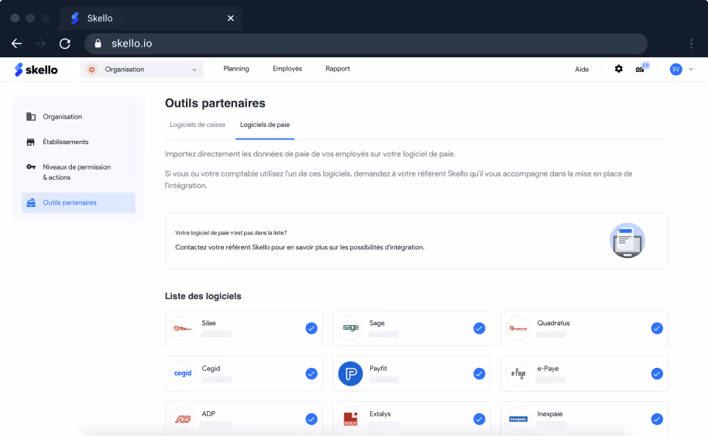Viewport: 708px width, 436px height.
Task: Select the Skello browser tab
Action: coord(151,18)
